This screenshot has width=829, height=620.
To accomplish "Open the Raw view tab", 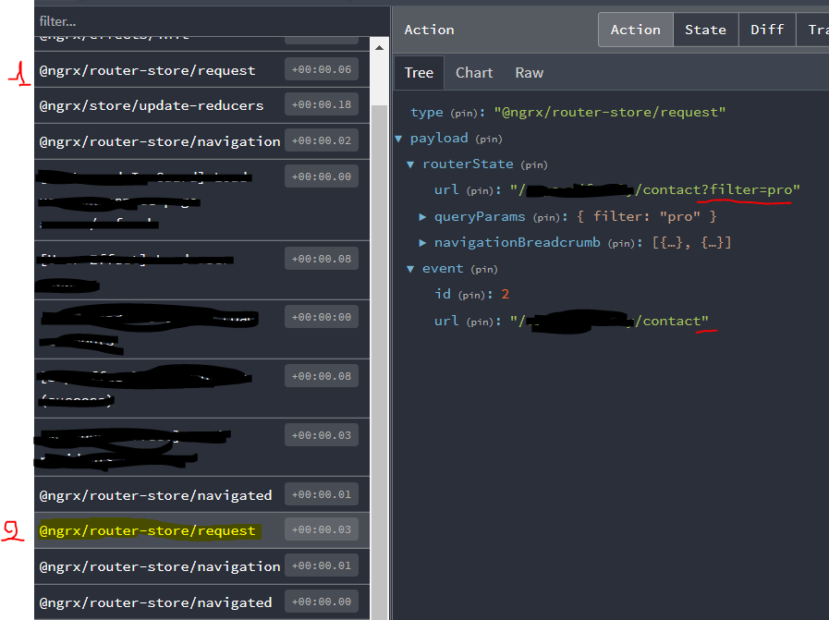I will tap(530, 72).
